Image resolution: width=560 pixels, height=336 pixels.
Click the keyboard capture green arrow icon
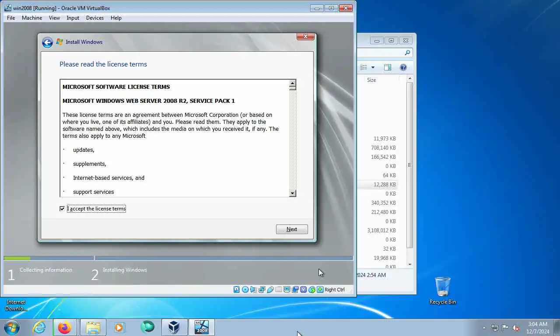click(320, 289)
